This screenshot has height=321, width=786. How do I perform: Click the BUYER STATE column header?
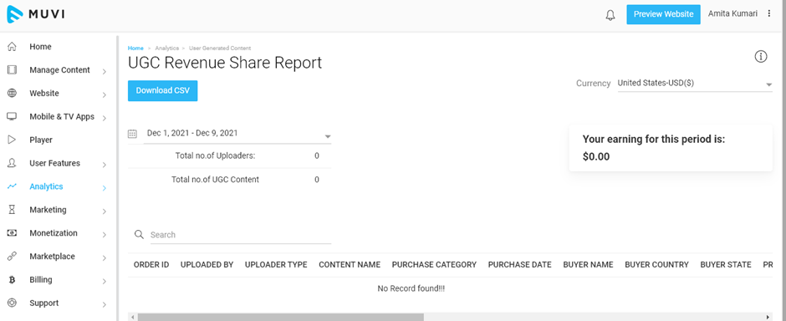click(726, 264)
